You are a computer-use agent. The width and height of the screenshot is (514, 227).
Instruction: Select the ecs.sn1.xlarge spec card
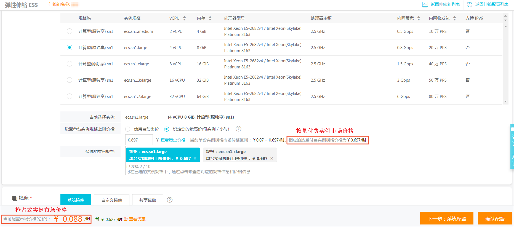(240, 155)
